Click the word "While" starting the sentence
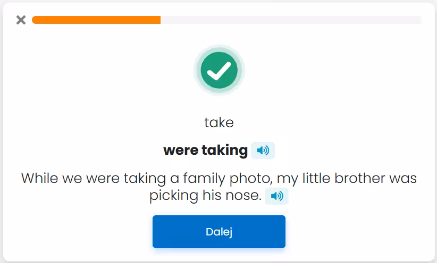437x263 pixels. [x=40, y=178]
